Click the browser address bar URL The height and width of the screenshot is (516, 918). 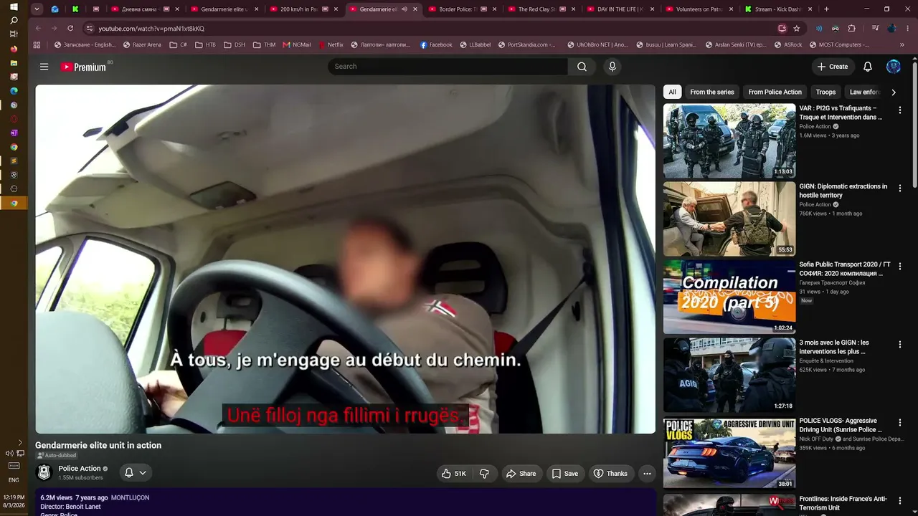tap(151, 28)
